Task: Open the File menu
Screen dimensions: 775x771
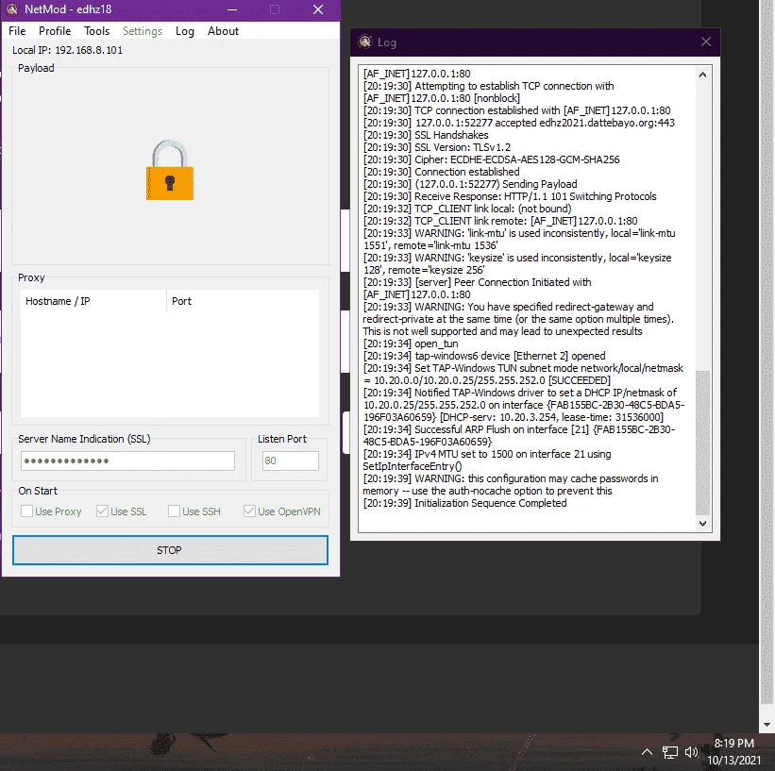Action: (x=17, y=31)
